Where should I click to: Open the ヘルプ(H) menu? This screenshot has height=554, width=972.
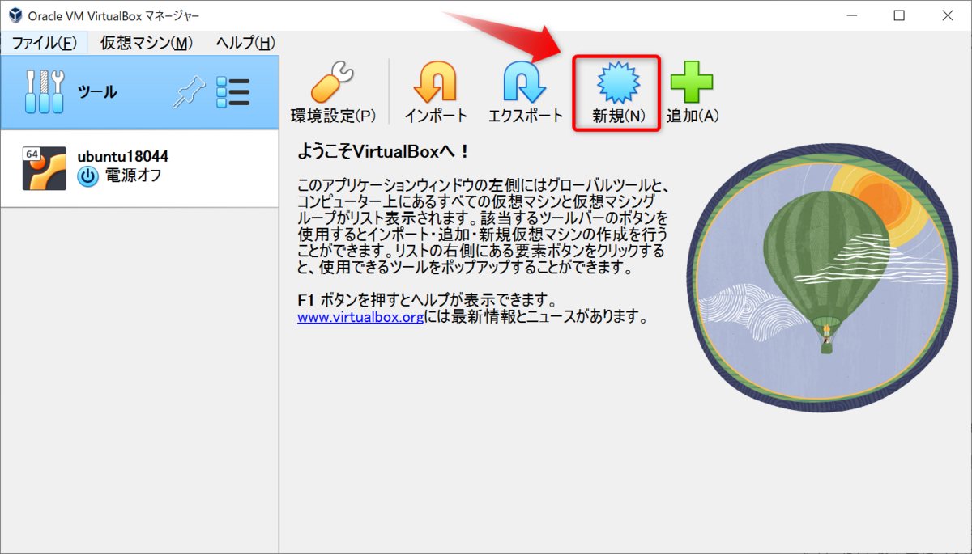[x=246, y=43]
